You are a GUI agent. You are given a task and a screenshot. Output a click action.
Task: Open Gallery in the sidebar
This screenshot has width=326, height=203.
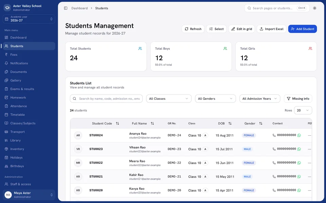pos(29,81)
